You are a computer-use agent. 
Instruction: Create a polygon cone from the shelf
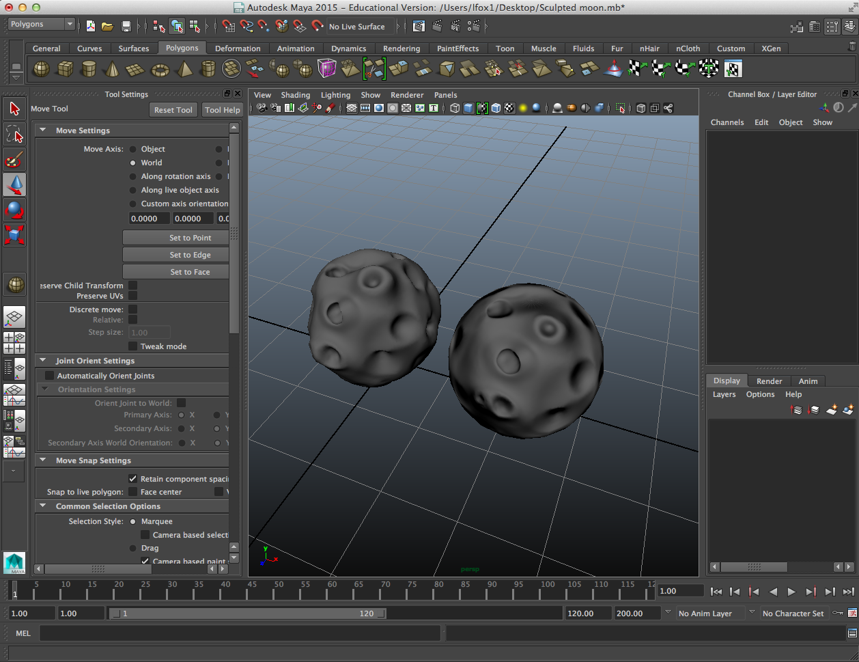click(113, 69)
